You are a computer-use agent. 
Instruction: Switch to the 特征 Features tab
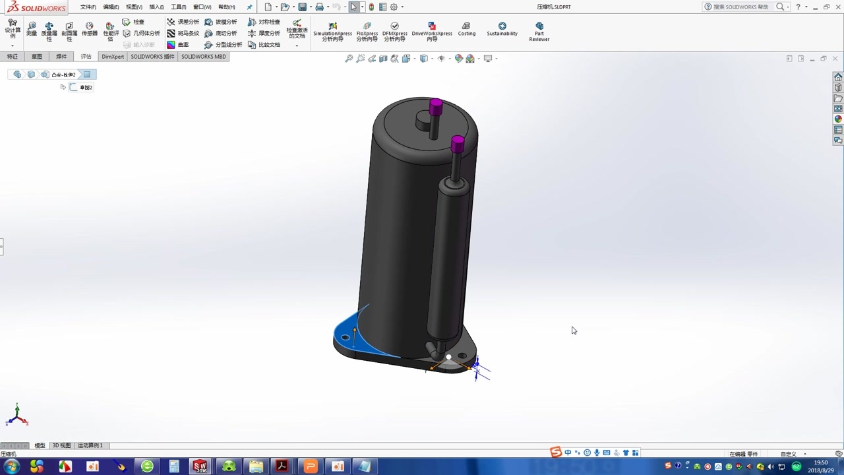(12, 57)
